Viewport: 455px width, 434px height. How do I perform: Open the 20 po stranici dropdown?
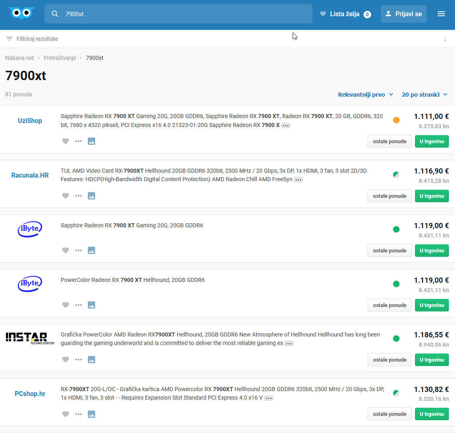pyautogui.click(x=424, y=95)
